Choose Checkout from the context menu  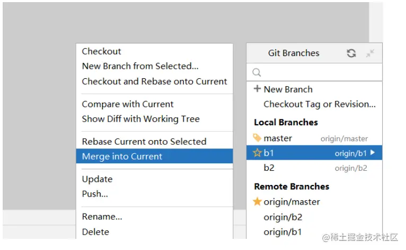point(102,51)
